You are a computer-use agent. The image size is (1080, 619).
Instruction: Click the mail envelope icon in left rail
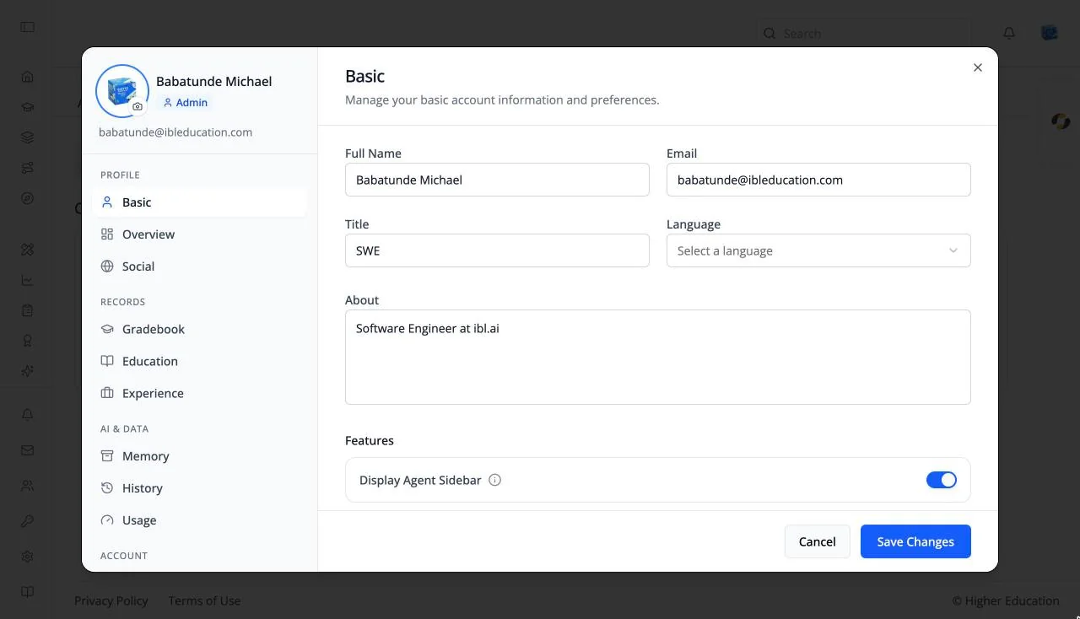tap(28, 450)
